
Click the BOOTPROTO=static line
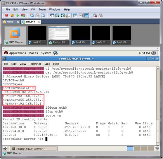coord(18,88)
